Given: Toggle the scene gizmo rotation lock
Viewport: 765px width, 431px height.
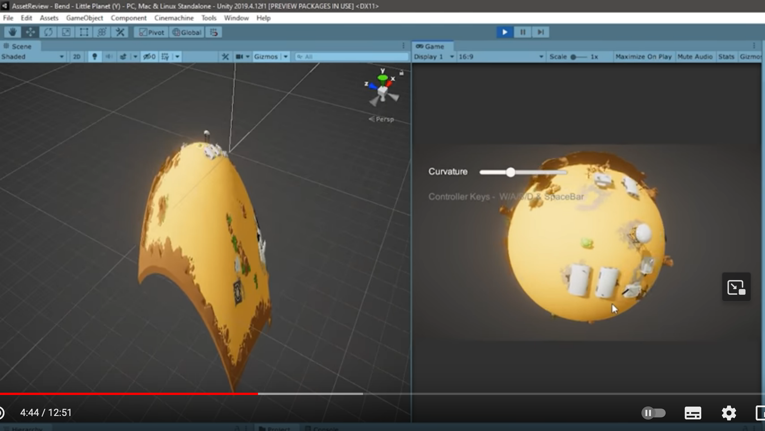Looking at the screenshot, I should click(x=402, y=73).
